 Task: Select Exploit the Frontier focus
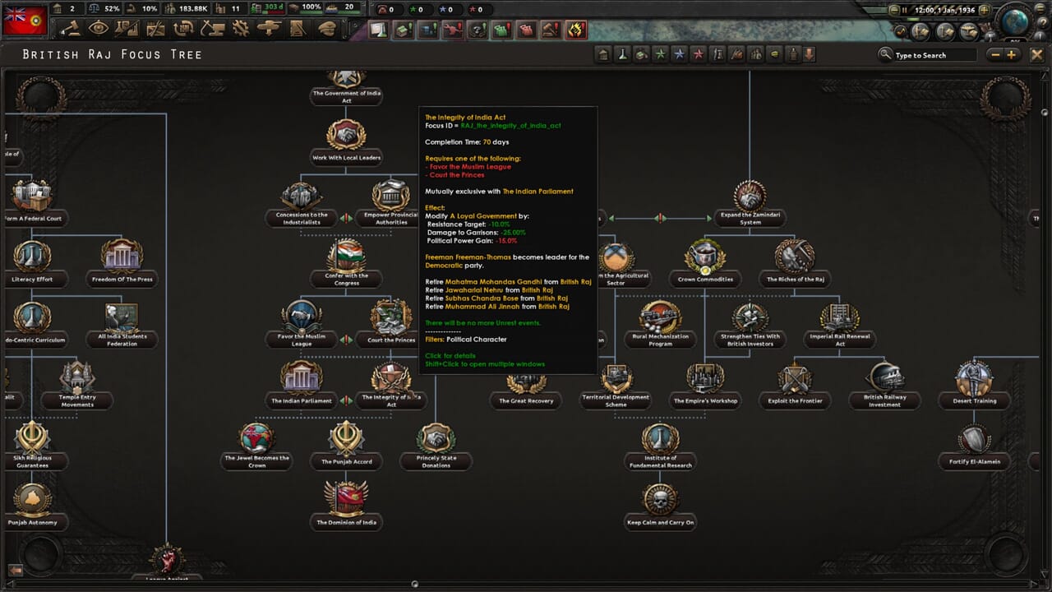(x=795, y=385)
